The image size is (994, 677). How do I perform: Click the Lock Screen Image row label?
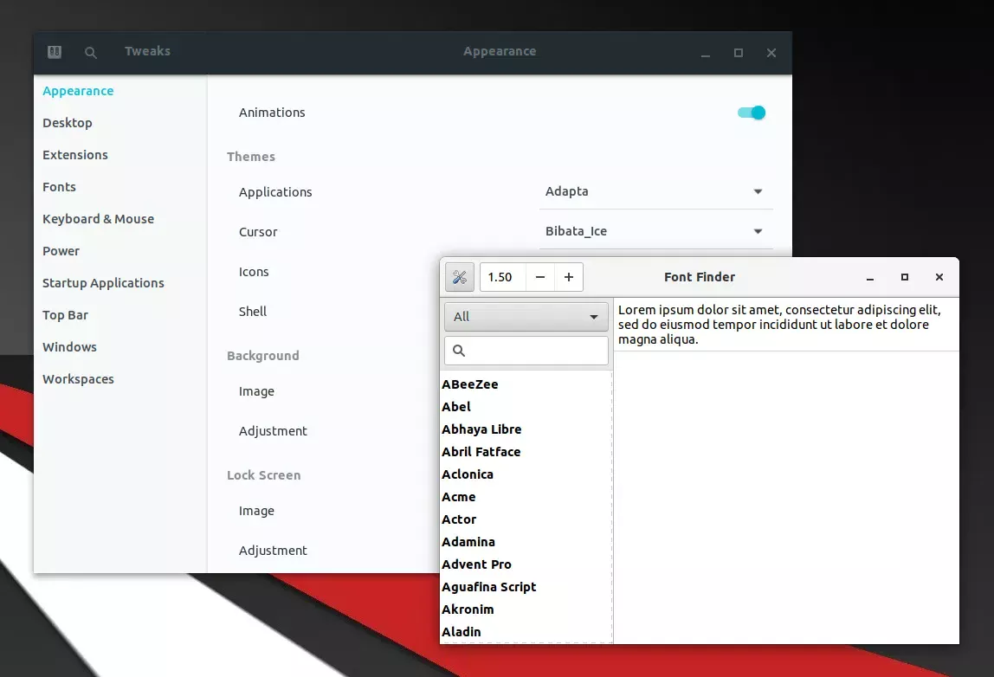(256, 511)
